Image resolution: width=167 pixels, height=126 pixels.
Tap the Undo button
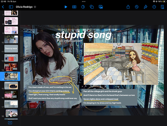pos(137,7)
